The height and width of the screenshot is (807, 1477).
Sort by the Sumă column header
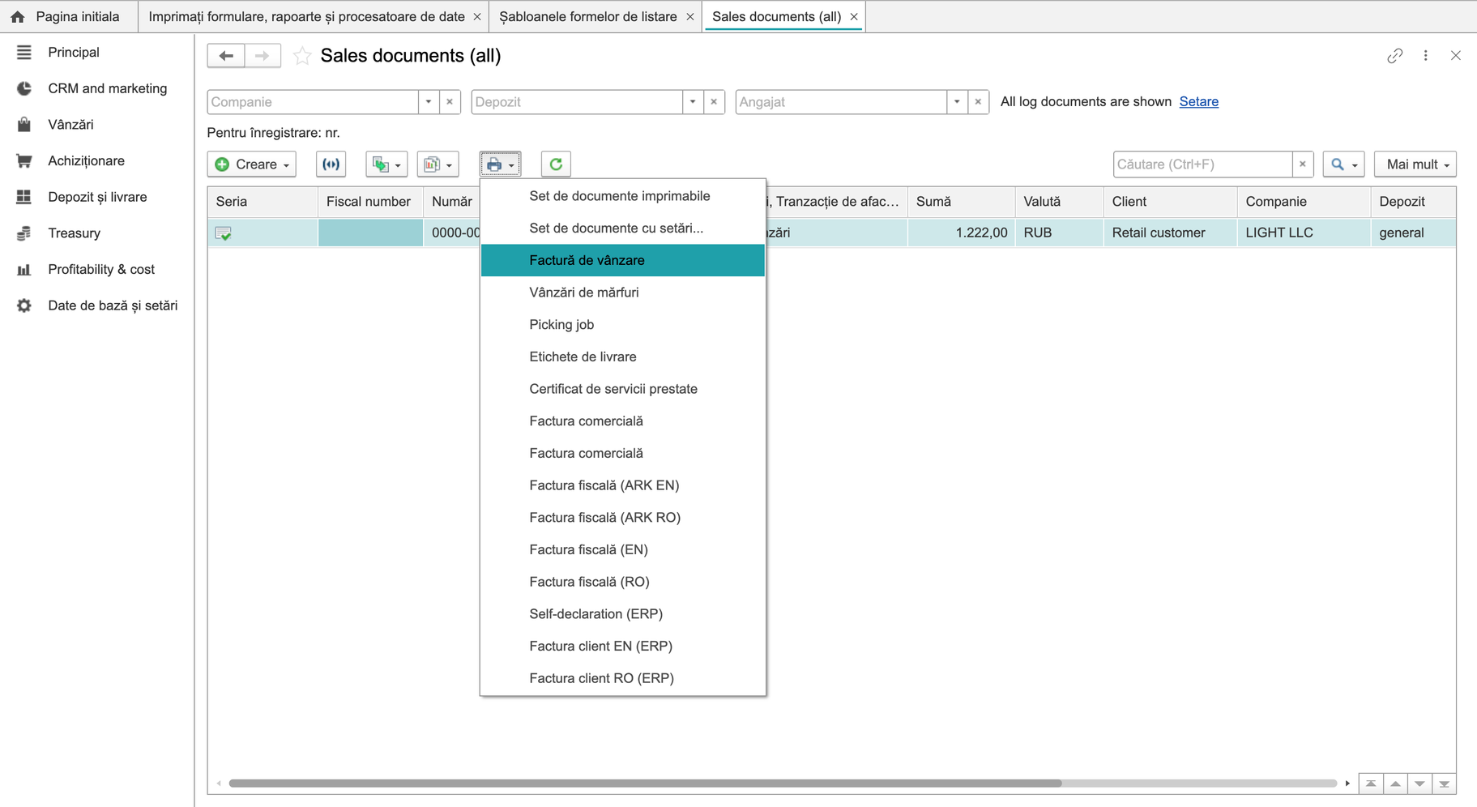(961, 202)
